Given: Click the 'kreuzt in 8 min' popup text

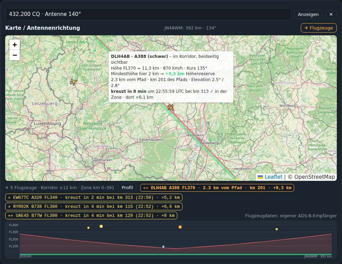Looking at the screenshot, I should (129, 91).
